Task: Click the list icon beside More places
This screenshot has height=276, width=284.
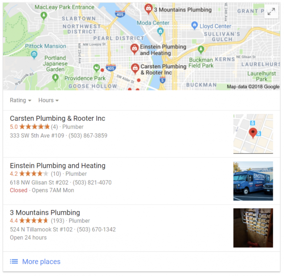Action: coord(14,261)
